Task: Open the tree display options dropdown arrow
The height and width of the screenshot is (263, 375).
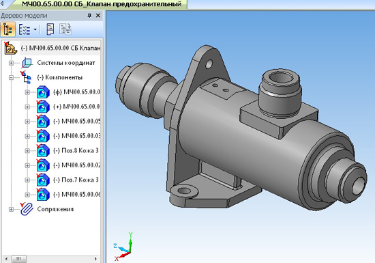Action: (35, 29)
